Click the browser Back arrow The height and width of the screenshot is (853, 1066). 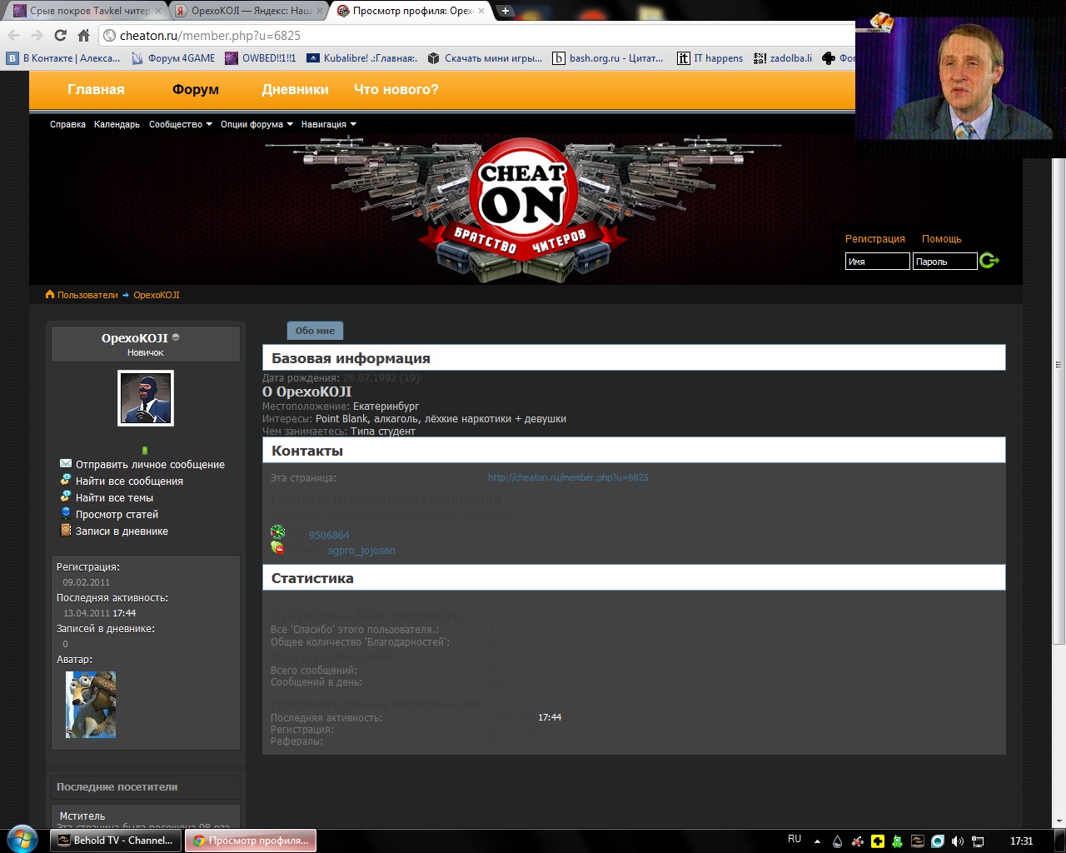14,35
